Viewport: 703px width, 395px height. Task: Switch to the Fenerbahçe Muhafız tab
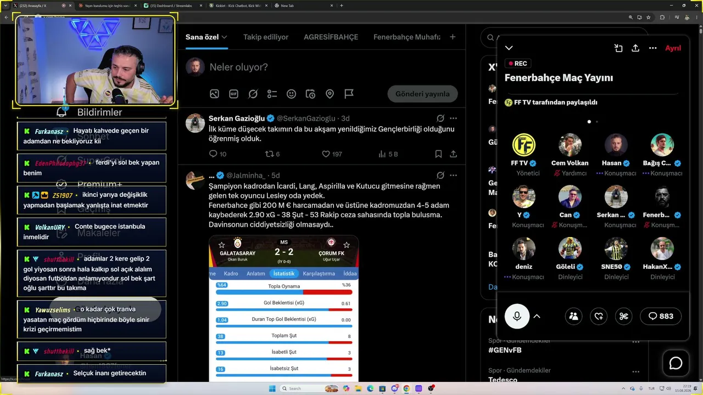pyautogui.click(x=407, y=37)
